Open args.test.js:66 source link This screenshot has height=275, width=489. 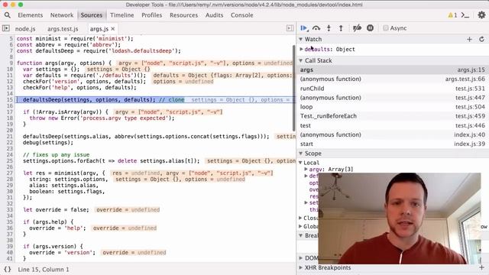465,79
